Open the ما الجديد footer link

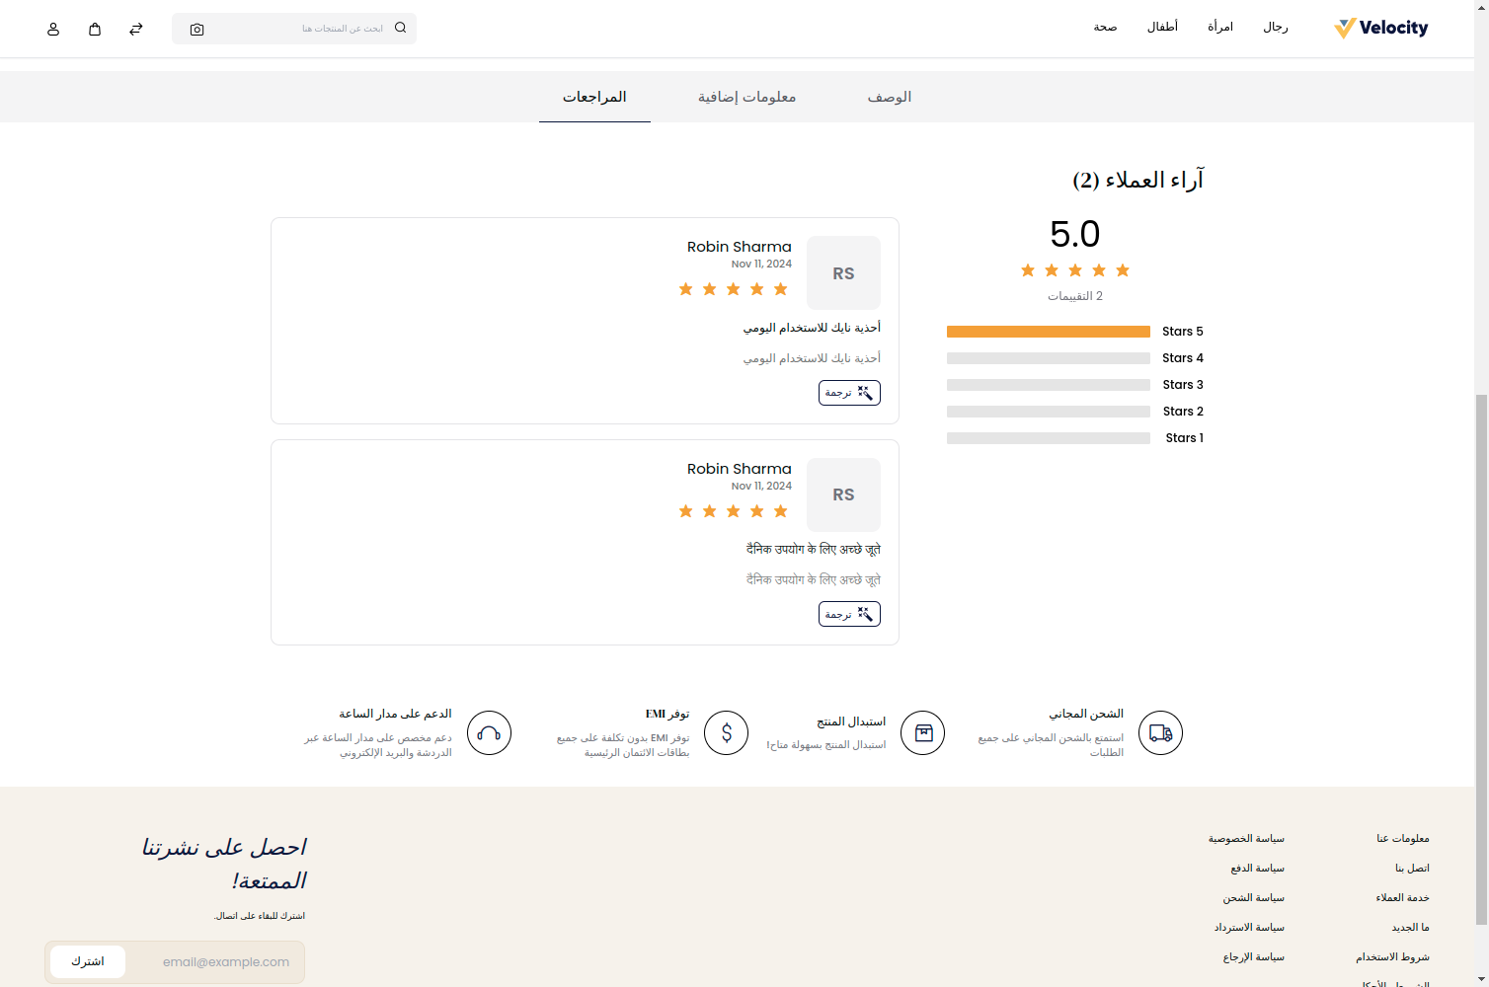tap(1410, 927)
